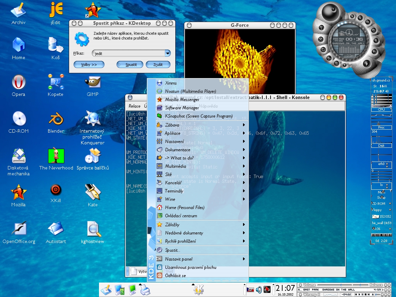
Task: Click the preferences hammer icon on XMMS player
Action: (321, 39)
